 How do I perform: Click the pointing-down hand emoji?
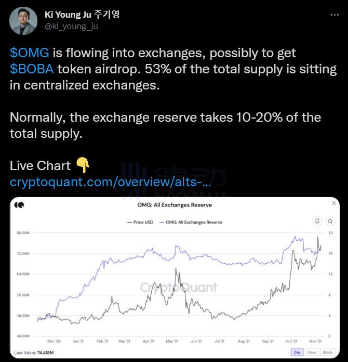pyautogui.click(x=83, y=165)
